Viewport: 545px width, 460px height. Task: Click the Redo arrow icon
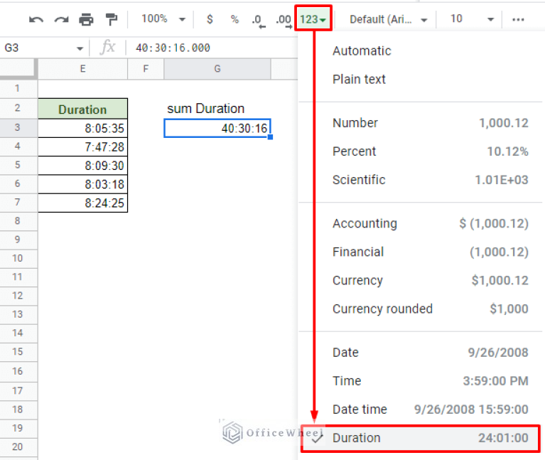60,19
